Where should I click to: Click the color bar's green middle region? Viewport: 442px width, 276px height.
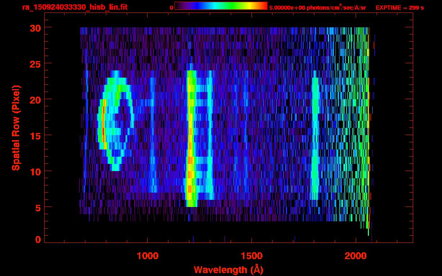pyautogui.click(x=230, y=6)
